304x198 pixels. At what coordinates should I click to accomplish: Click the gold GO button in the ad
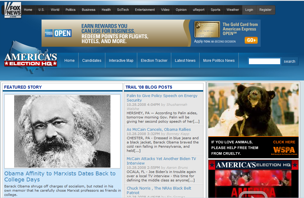coord(251,40)
